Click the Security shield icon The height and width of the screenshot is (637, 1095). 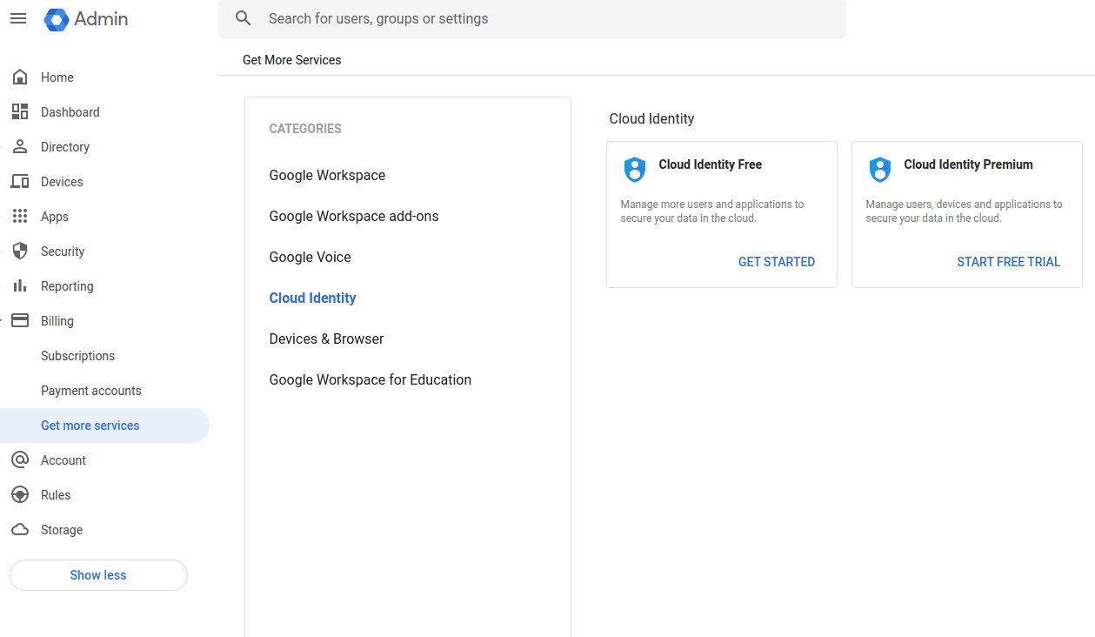tap(20, 251)
